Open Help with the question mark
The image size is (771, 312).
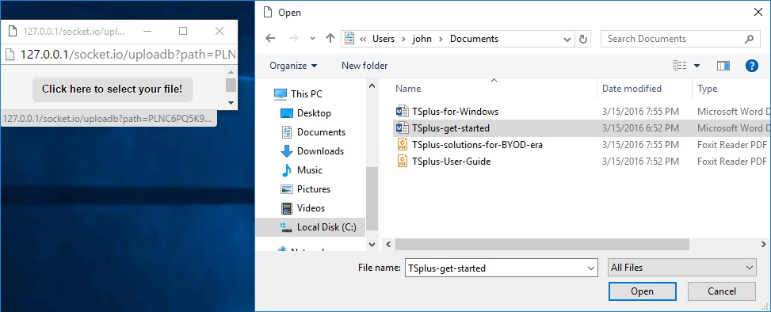point(752,66)
